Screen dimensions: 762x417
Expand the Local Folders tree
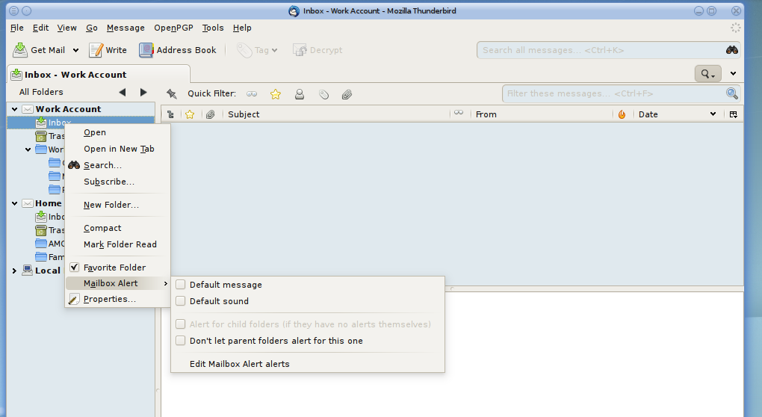coord(15,271)
